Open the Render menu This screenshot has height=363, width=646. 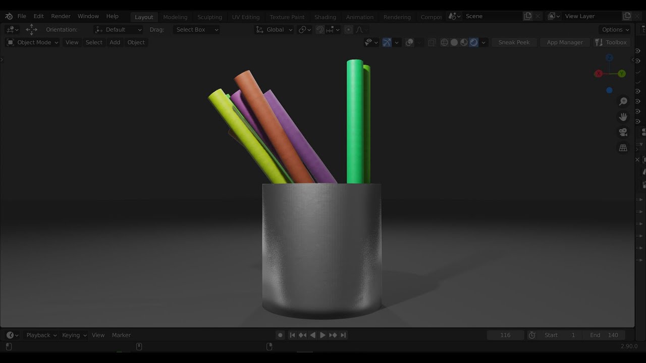(61, 16)
